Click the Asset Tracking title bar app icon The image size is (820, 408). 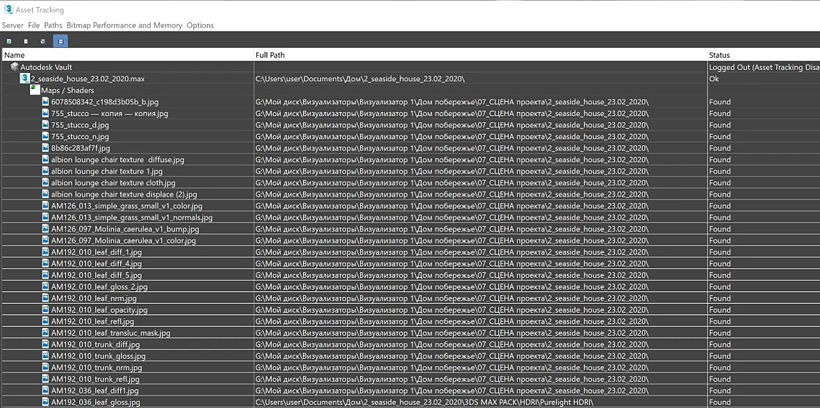coord(8,10)
